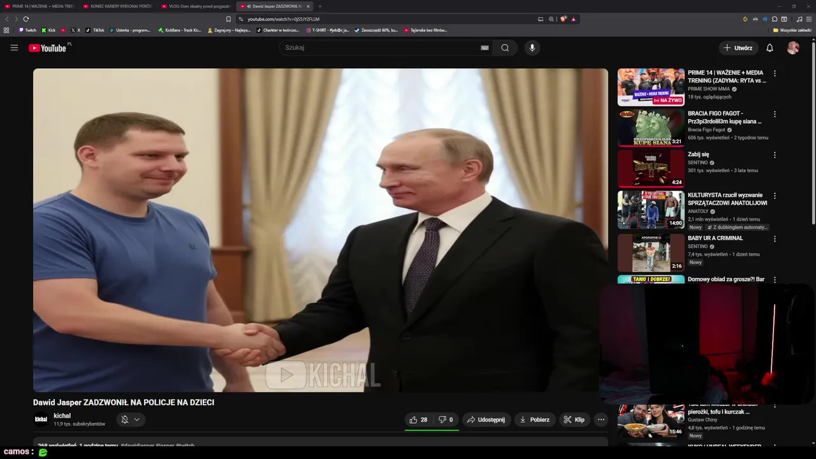This screenshot has width=816, height=459.
Task: Click the Pobierz download button
Action: pyautogui.click(x=534, y=419)
